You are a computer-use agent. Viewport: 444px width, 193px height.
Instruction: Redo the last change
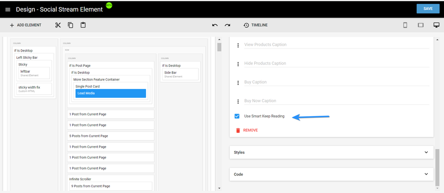(227, 25)
